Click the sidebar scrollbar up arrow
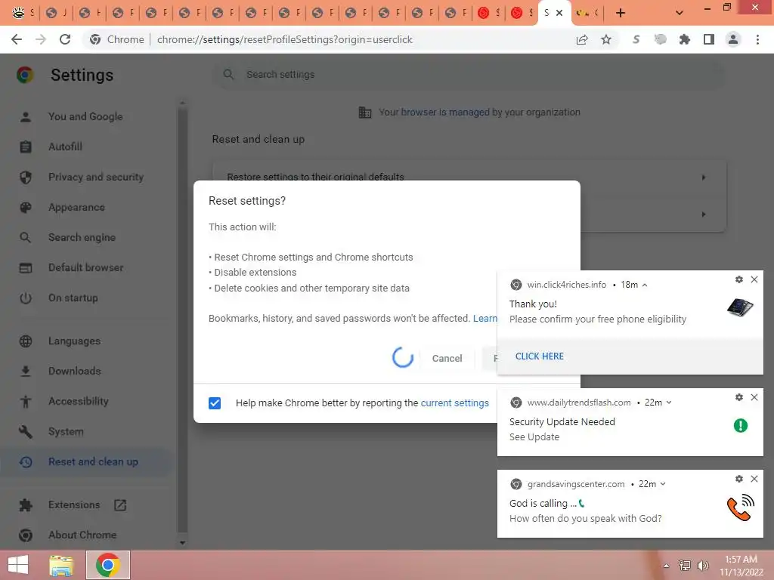774x580 pixels. pyautogui.click(x=182, y=103)
